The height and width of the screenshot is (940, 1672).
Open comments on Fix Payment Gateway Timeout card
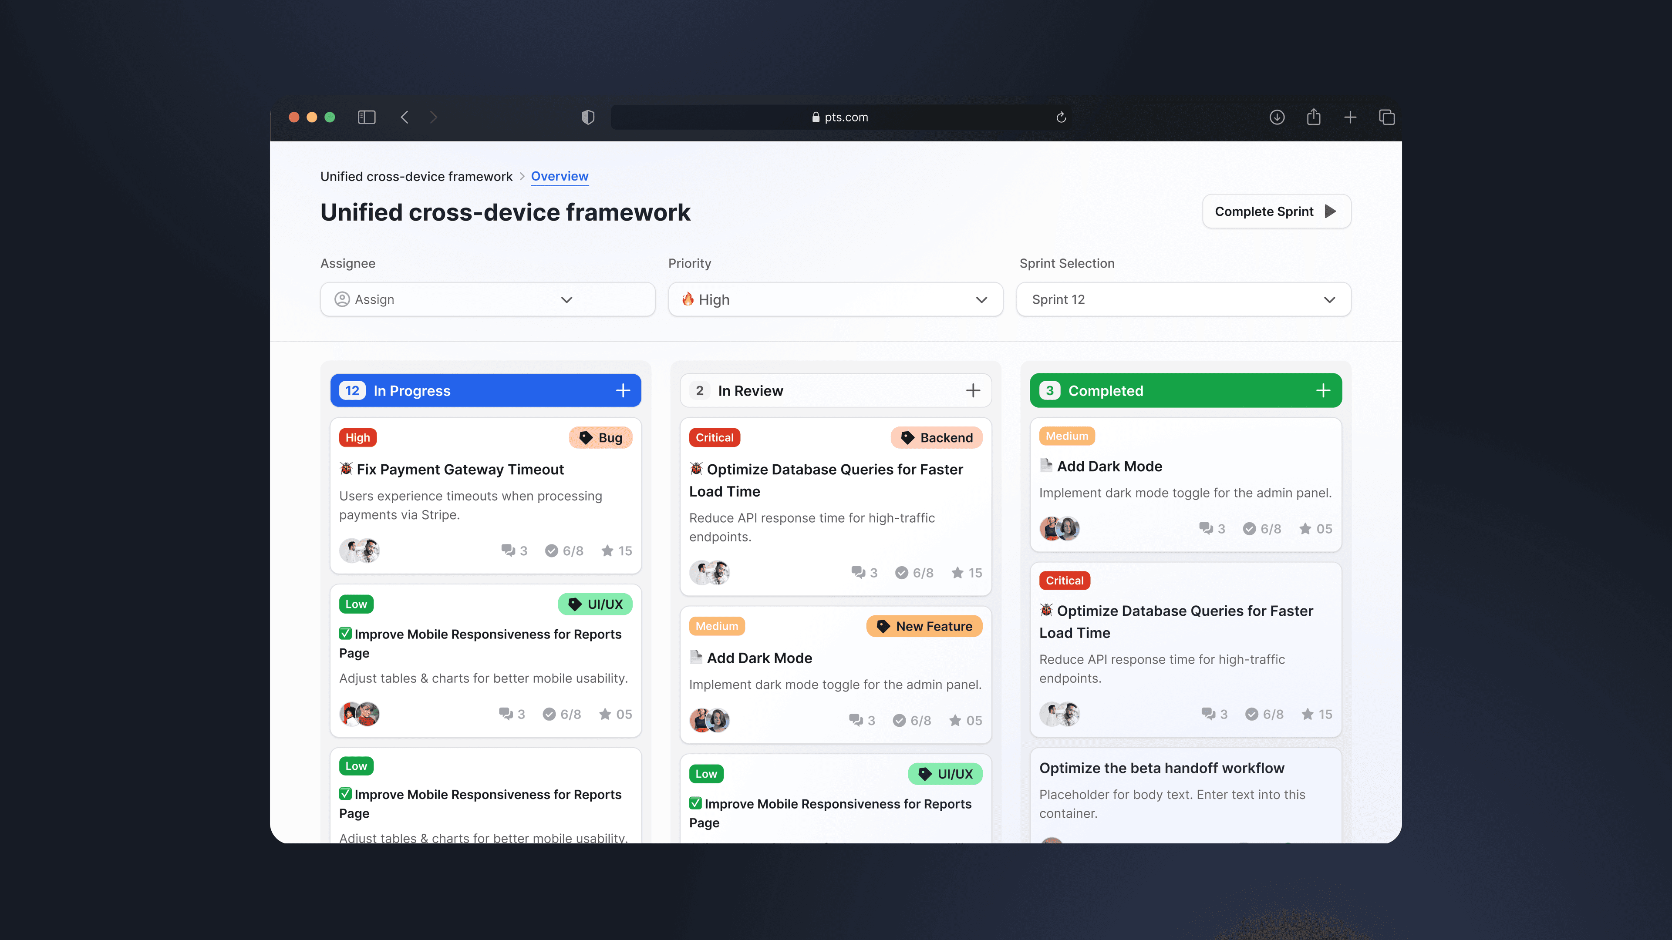514,551
